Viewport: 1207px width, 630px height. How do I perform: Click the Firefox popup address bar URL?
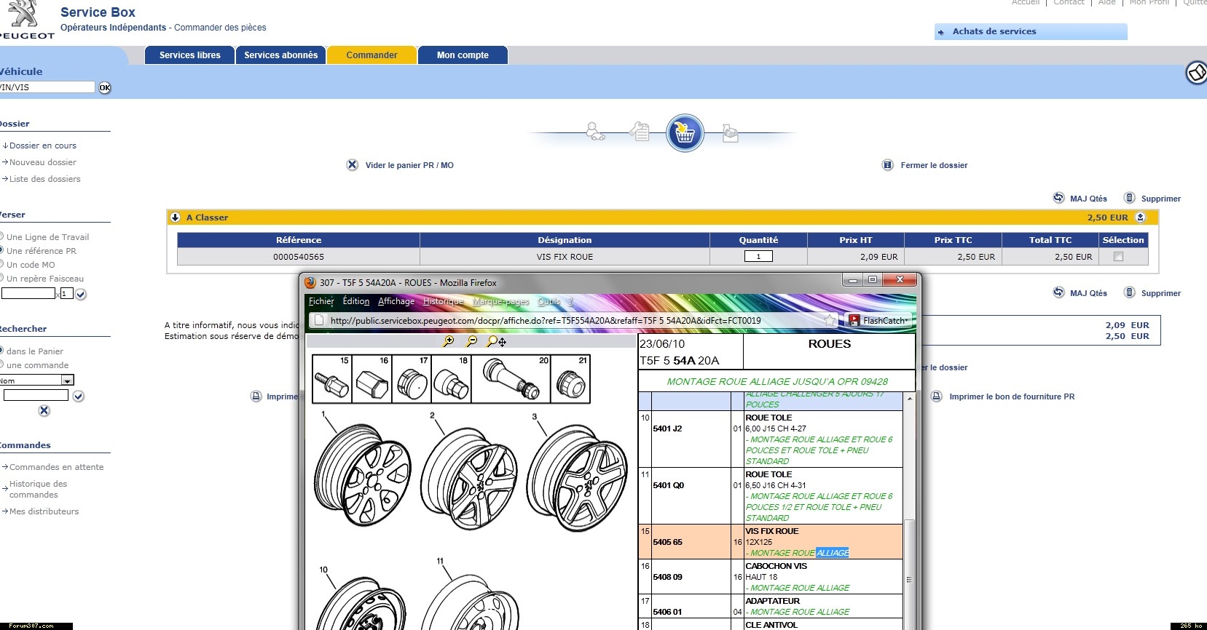[x=545, y=320]
